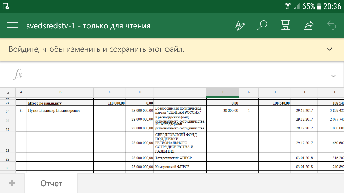Select column J header
344x193 pixels.
[331, 92]
